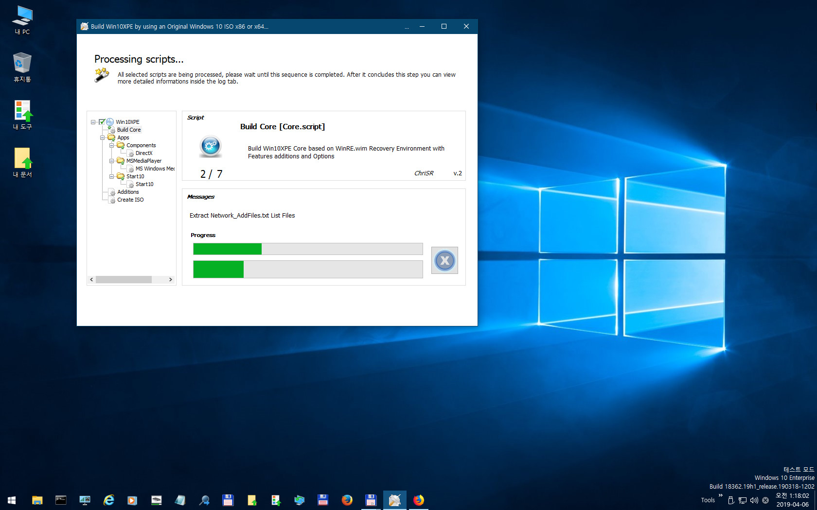
Task: Open the volume tray icon
Action: [754, 500]
